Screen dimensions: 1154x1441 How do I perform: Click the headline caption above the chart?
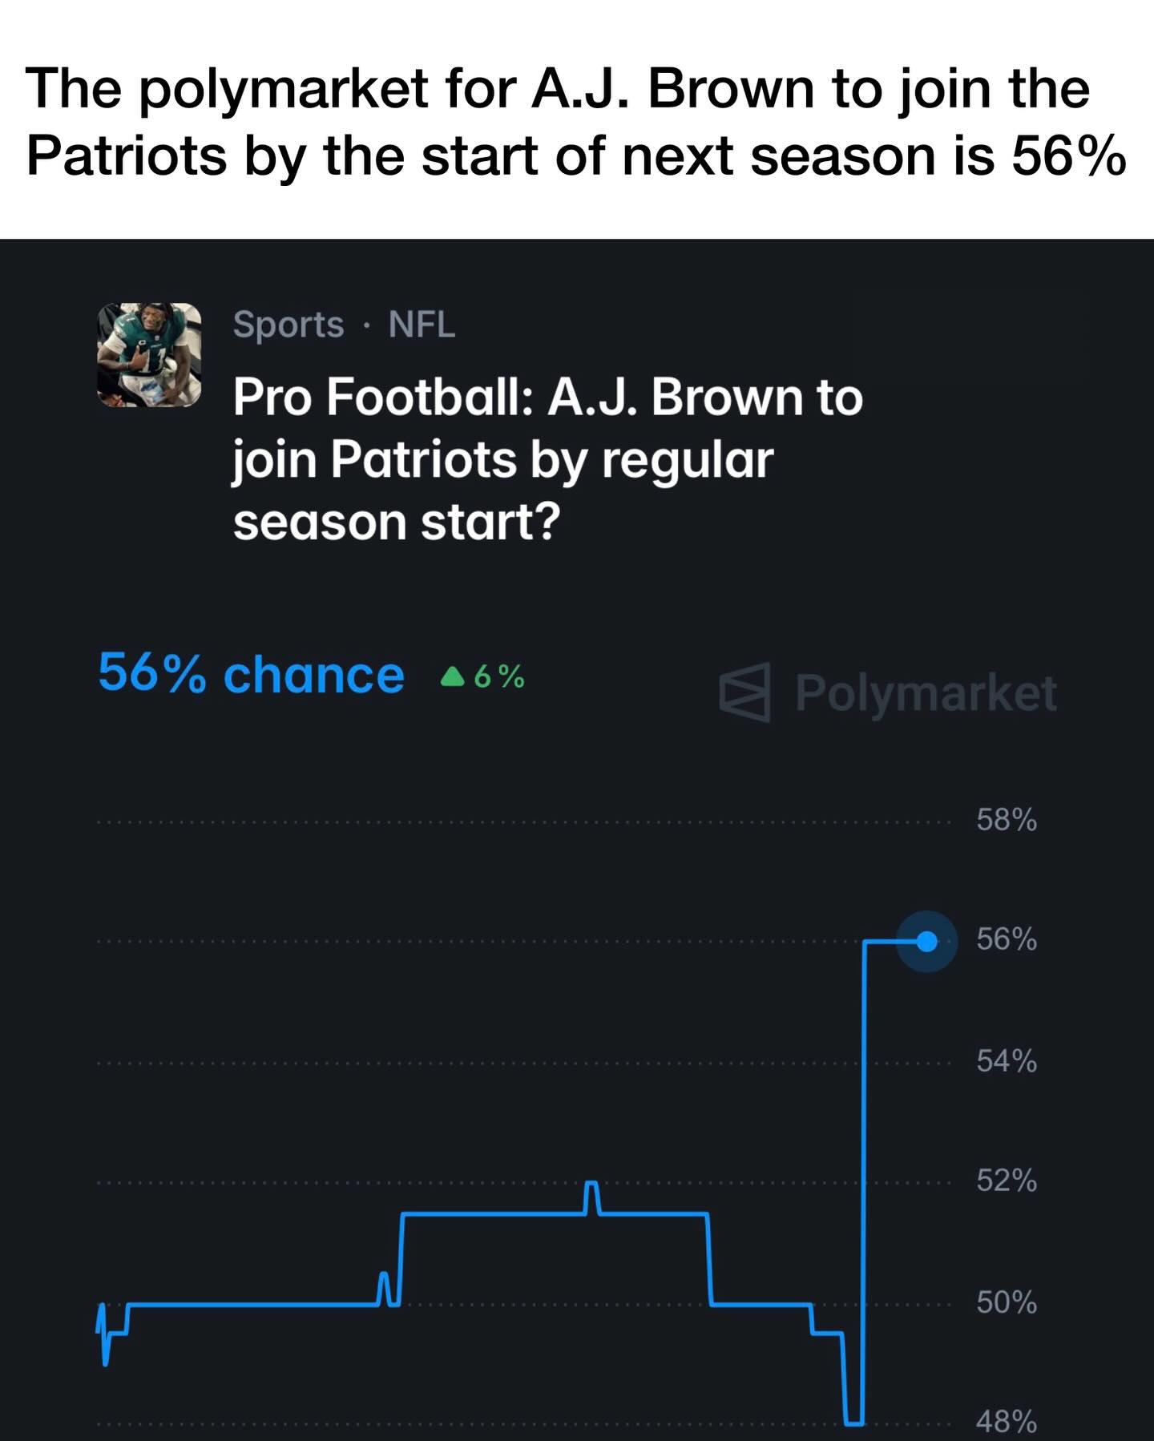(575, 121)
